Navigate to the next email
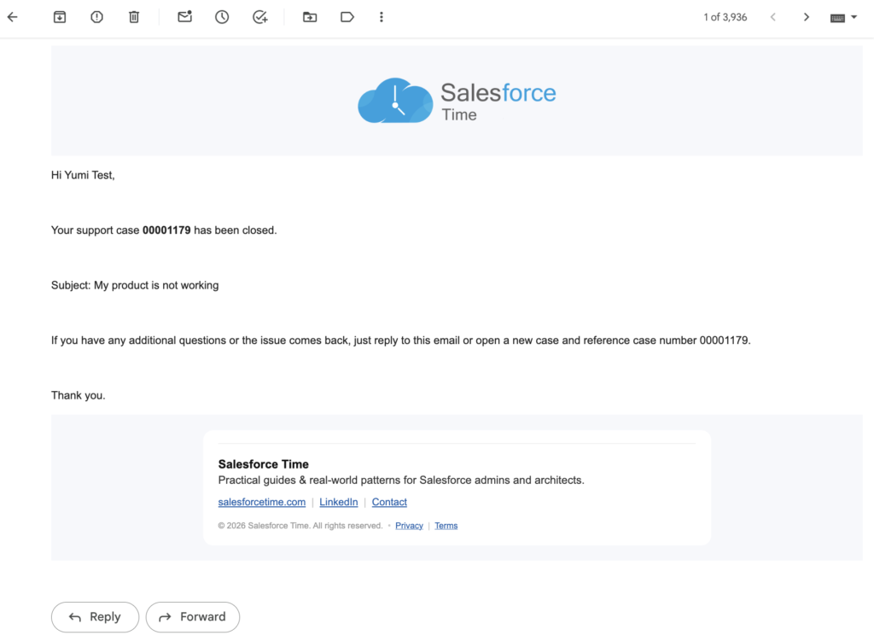Viewport: 874px width, 641px height. pos(806,16)
